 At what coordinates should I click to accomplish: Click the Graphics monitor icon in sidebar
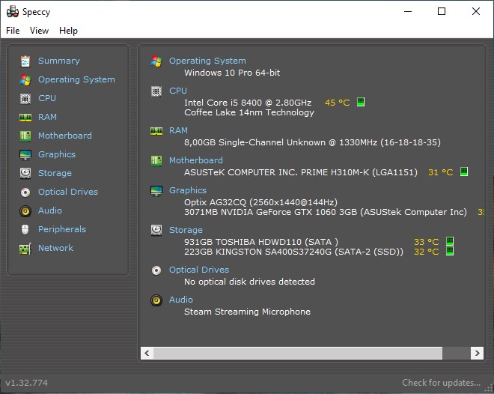coord(25,154)
